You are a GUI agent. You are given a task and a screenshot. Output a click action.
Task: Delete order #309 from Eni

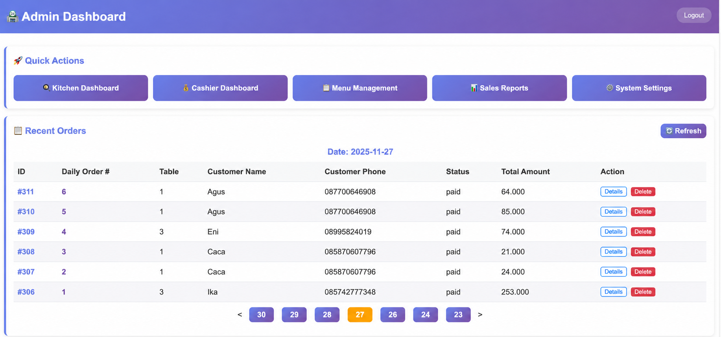point(643,232)
